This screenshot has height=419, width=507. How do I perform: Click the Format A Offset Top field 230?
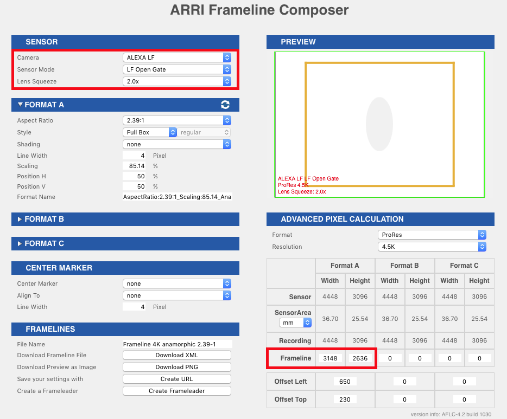click(345, 399)
